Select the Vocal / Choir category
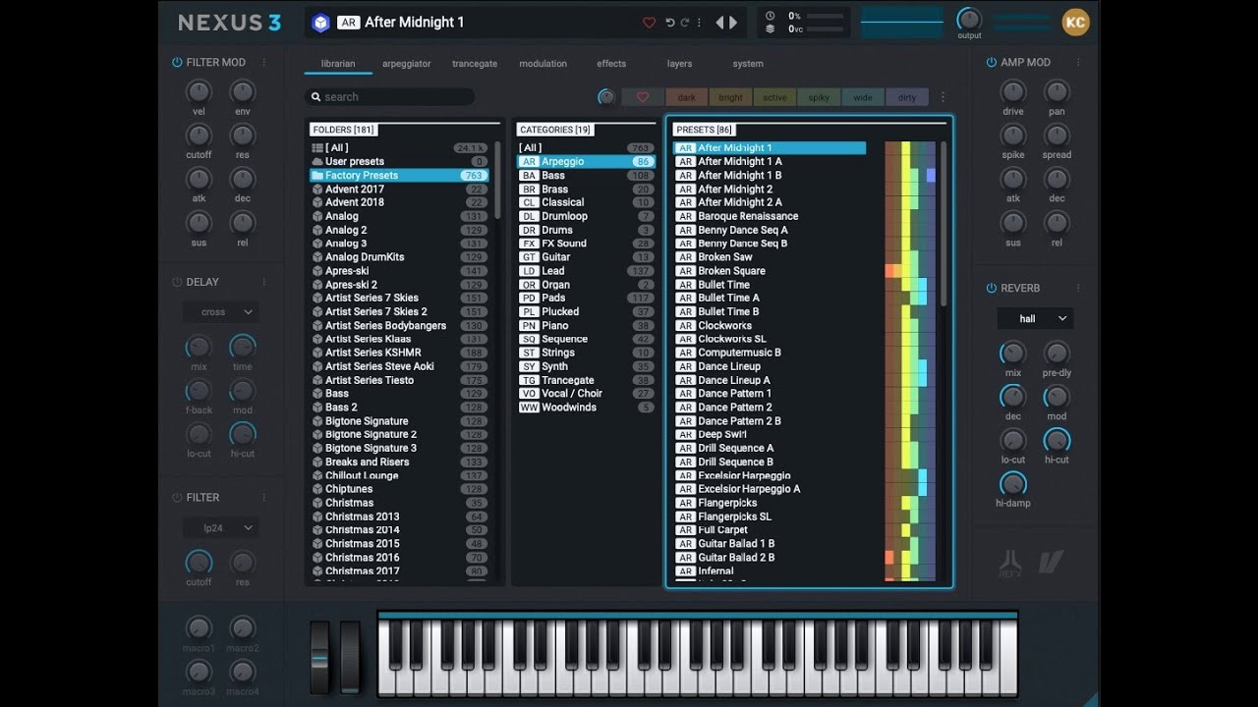Viewport: 1258px width, 707px height. [x=586, y=394]
